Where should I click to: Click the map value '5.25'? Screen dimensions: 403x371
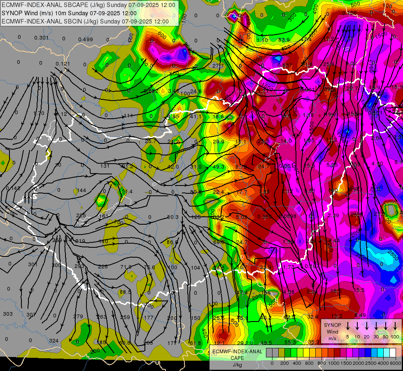332,164
